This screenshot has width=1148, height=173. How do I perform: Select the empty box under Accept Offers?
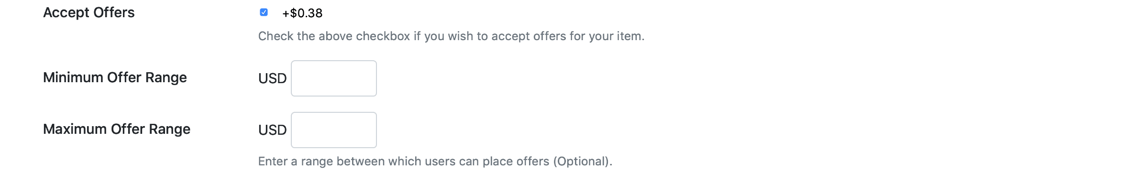(334, 78)
